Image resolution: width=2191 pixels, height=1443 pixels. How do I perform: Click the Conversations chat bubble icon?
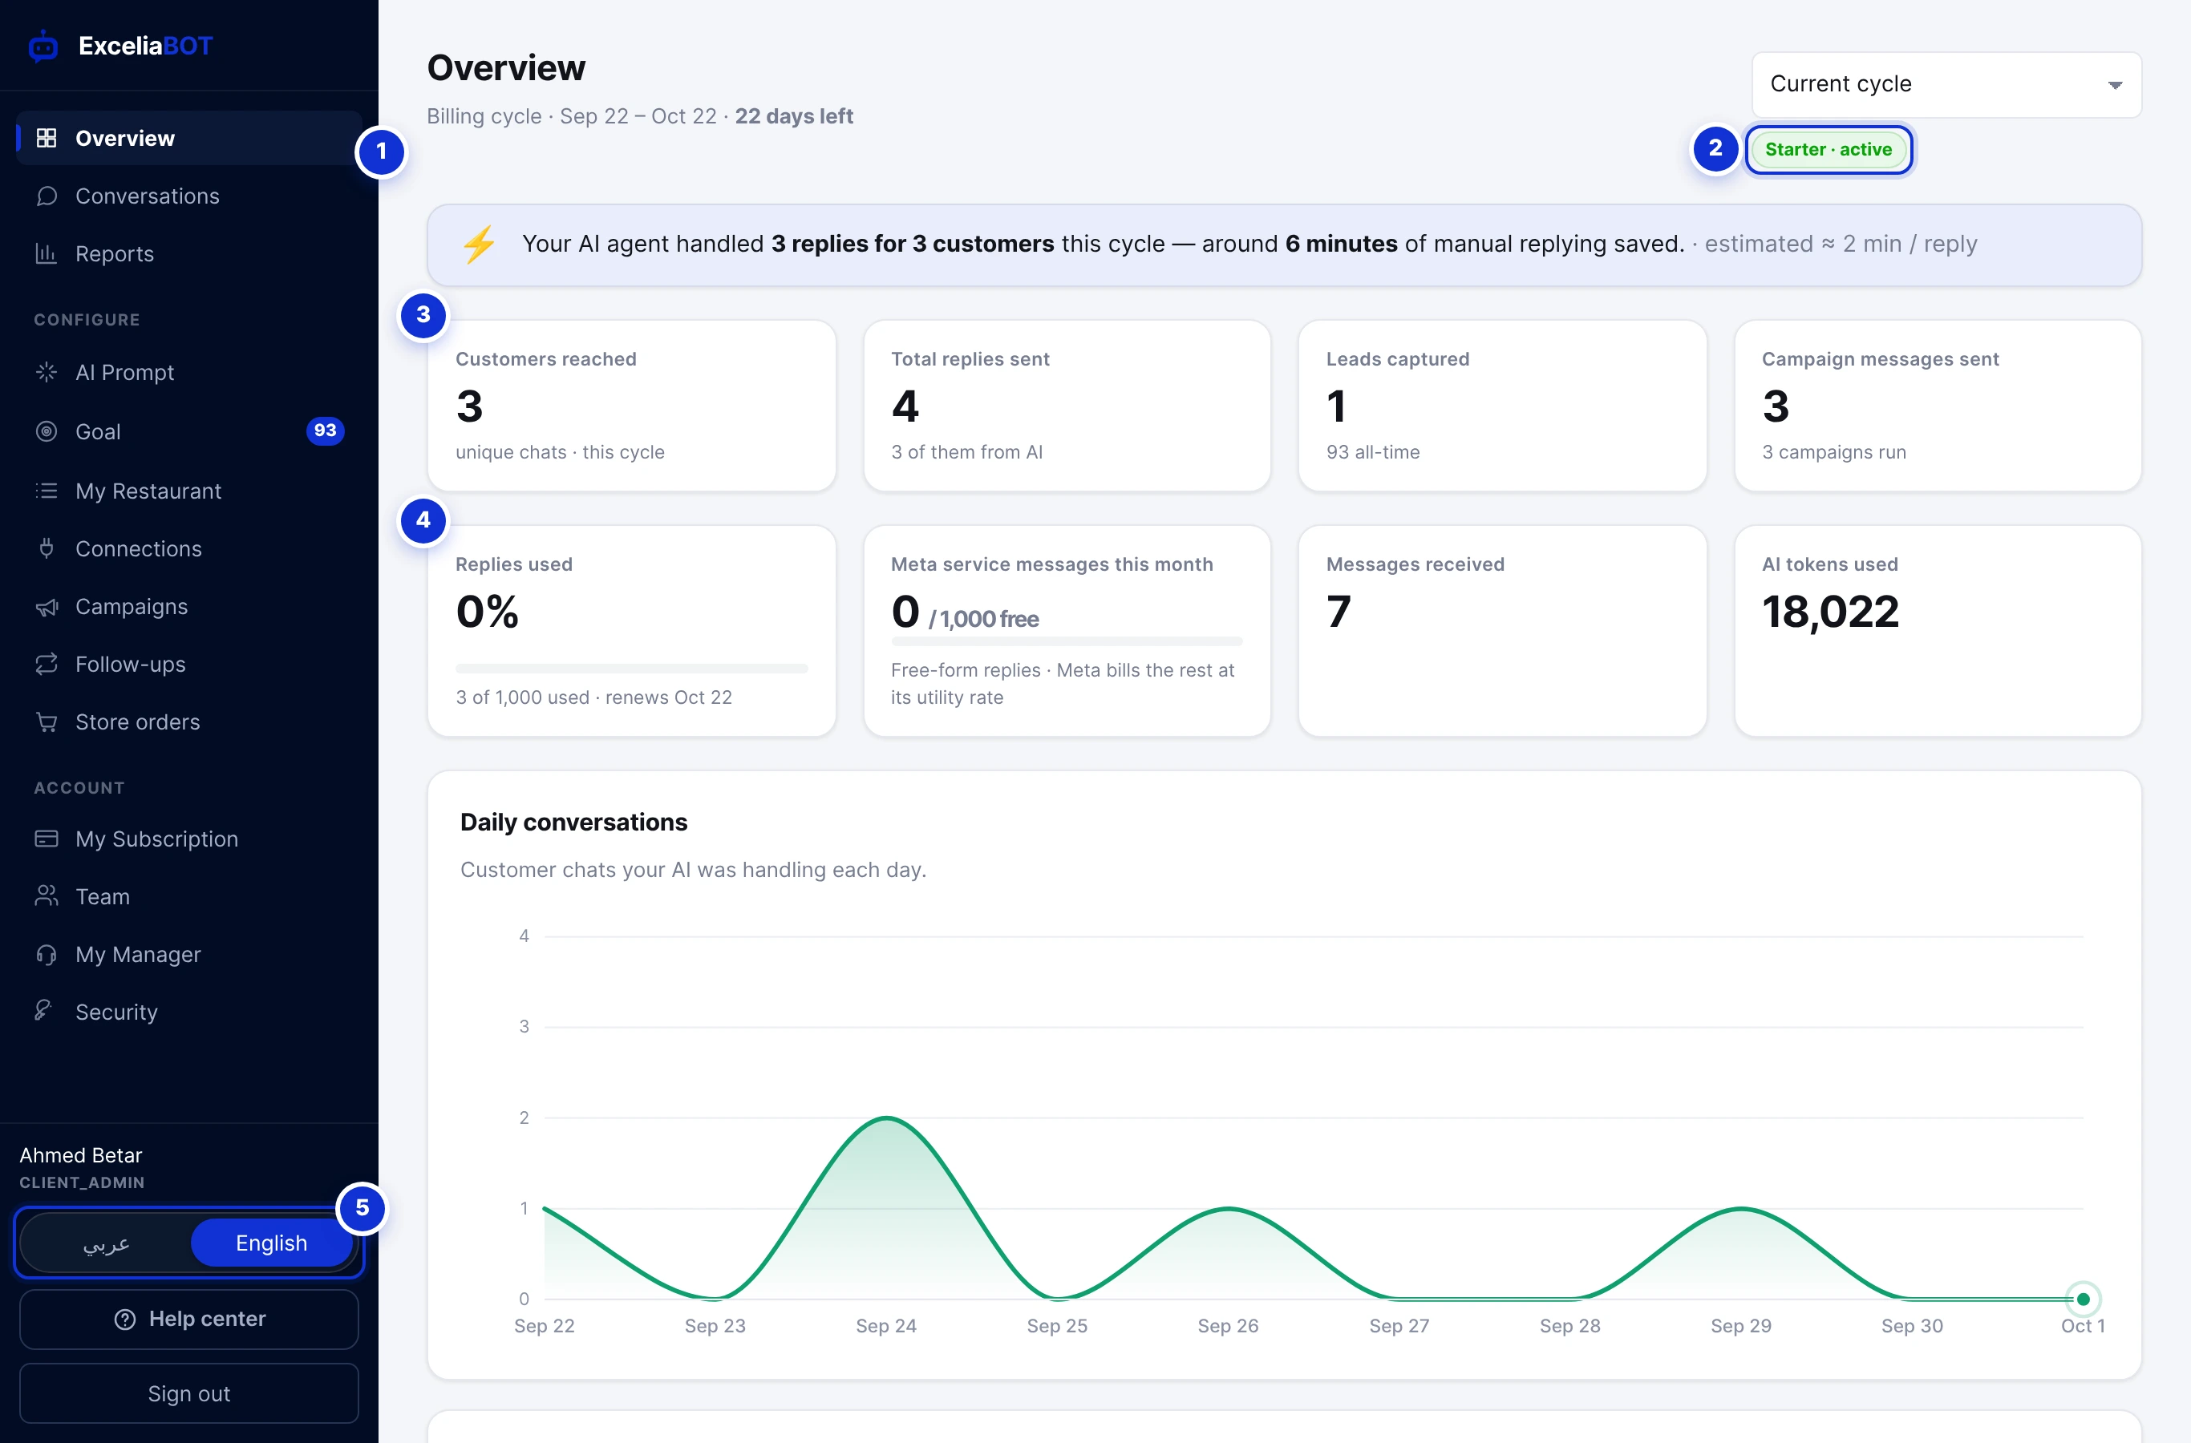pos(46,196)
